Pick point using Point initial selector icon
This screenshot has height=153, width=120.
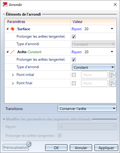(x=112, y=75)
